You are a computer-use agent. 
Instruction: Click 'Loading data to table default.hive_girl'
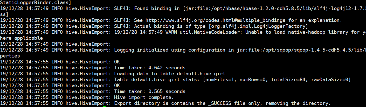click(170, 73)
